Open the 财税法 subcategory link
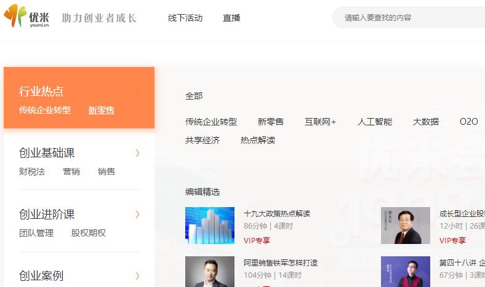The image size is (485, 287). pyautogui.click(x=32, y=171)
